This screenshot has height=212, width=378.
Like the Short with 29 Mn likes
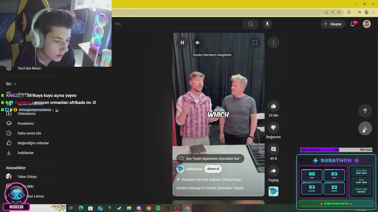point(273,106)
